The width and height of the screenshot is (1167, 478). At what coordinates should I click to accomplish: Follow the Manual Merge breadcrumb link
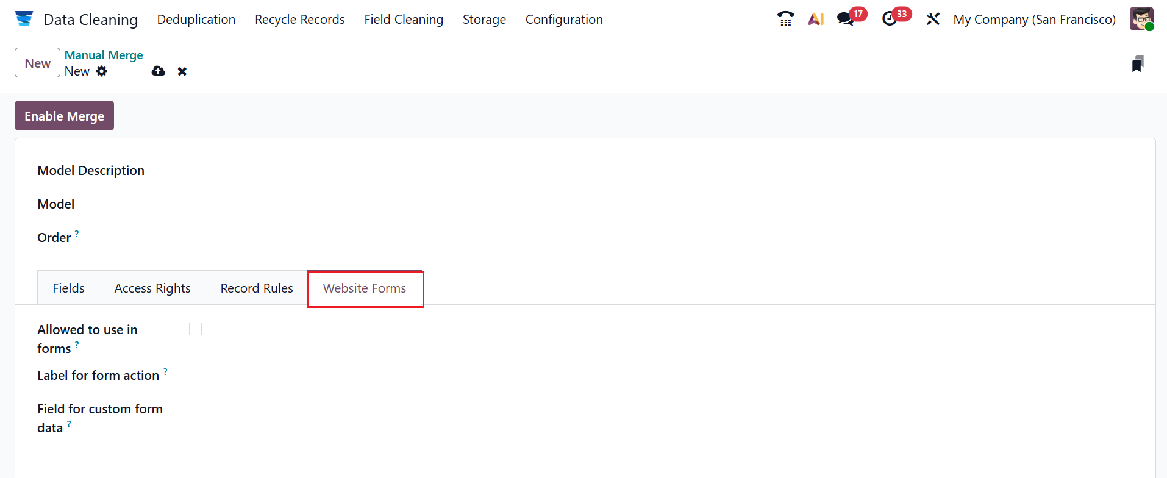click(104, 55)
